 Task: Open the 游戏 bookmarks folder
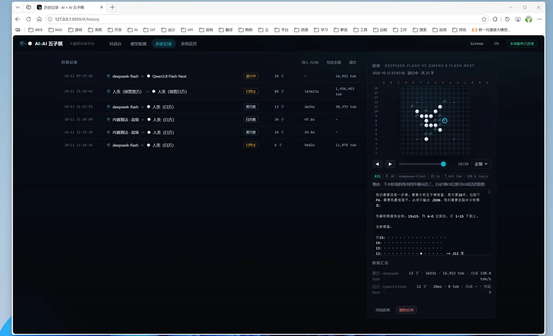point(75,30)
